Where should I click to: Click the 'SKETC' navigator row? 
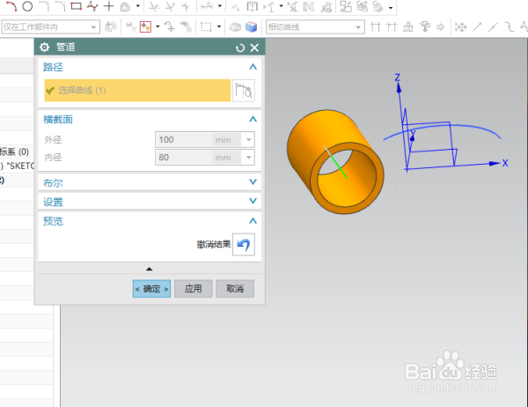(17, 166)
